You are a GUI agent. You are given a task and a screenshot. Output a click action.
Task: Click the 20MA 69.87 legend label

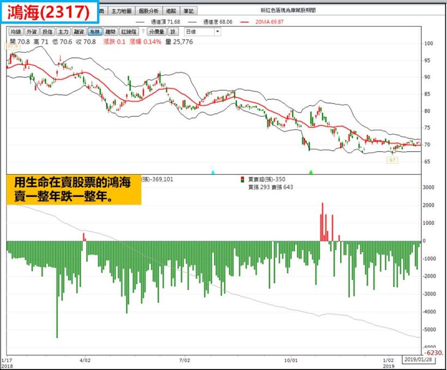click(x=269, y=22)
